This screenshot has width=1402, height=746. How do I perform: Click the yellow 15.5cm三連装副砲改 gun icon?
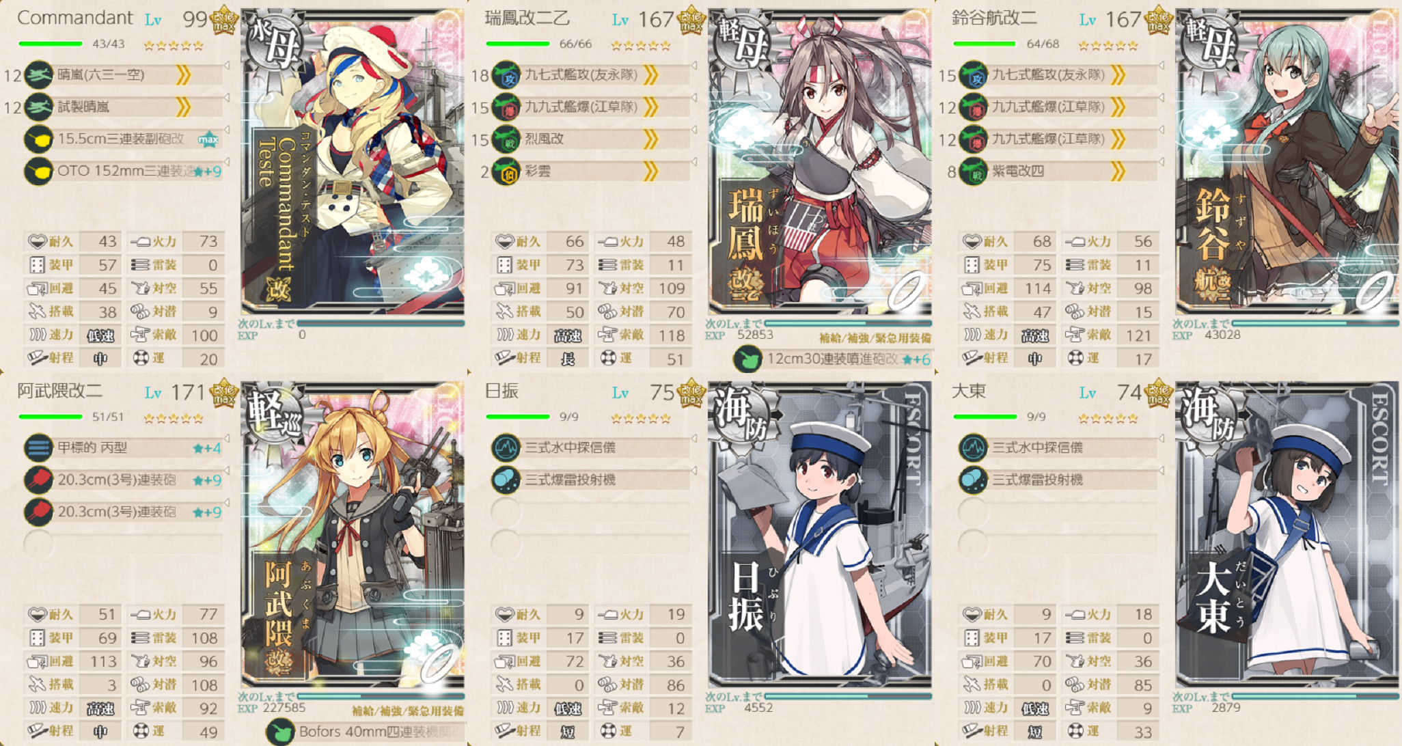[x=38, y=139]
